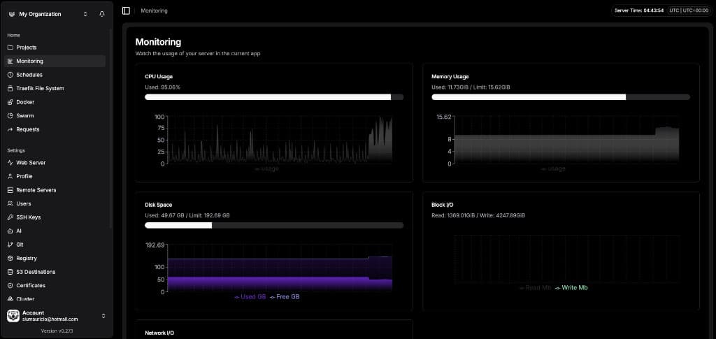
Task: Select Docker in the sidebar
Action: coord(55,102)
